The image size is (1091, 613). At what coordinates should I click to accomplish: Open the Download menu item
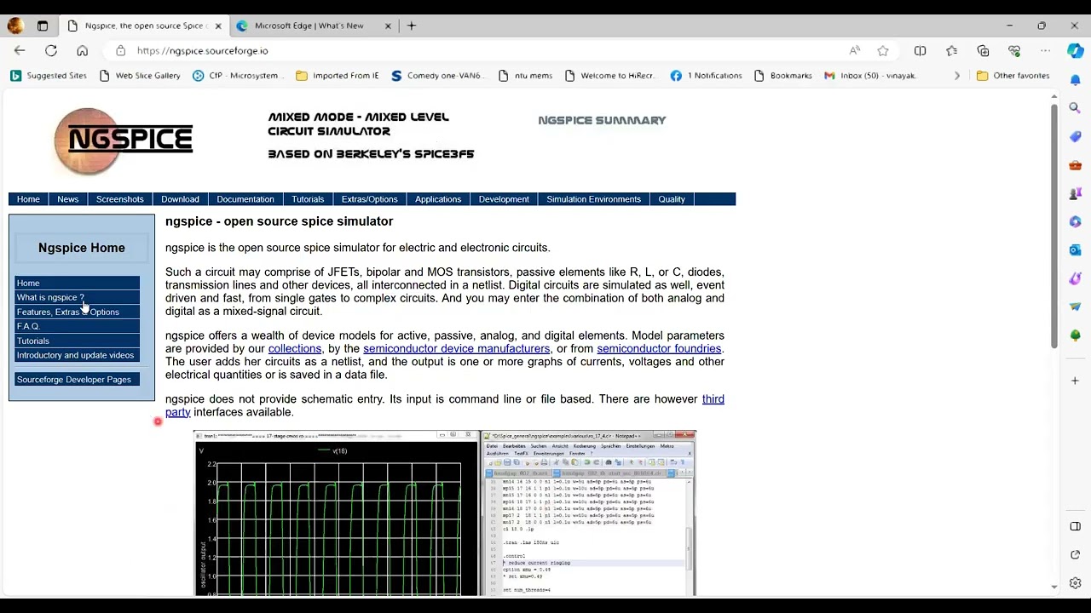coord(180,199)
